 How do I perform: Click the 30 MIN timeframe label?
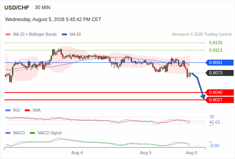[43, 8]
